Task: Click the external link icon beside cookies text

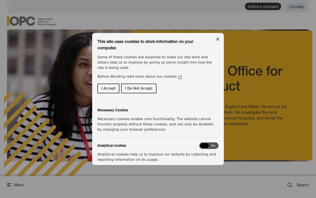Action: coord(180,77)
